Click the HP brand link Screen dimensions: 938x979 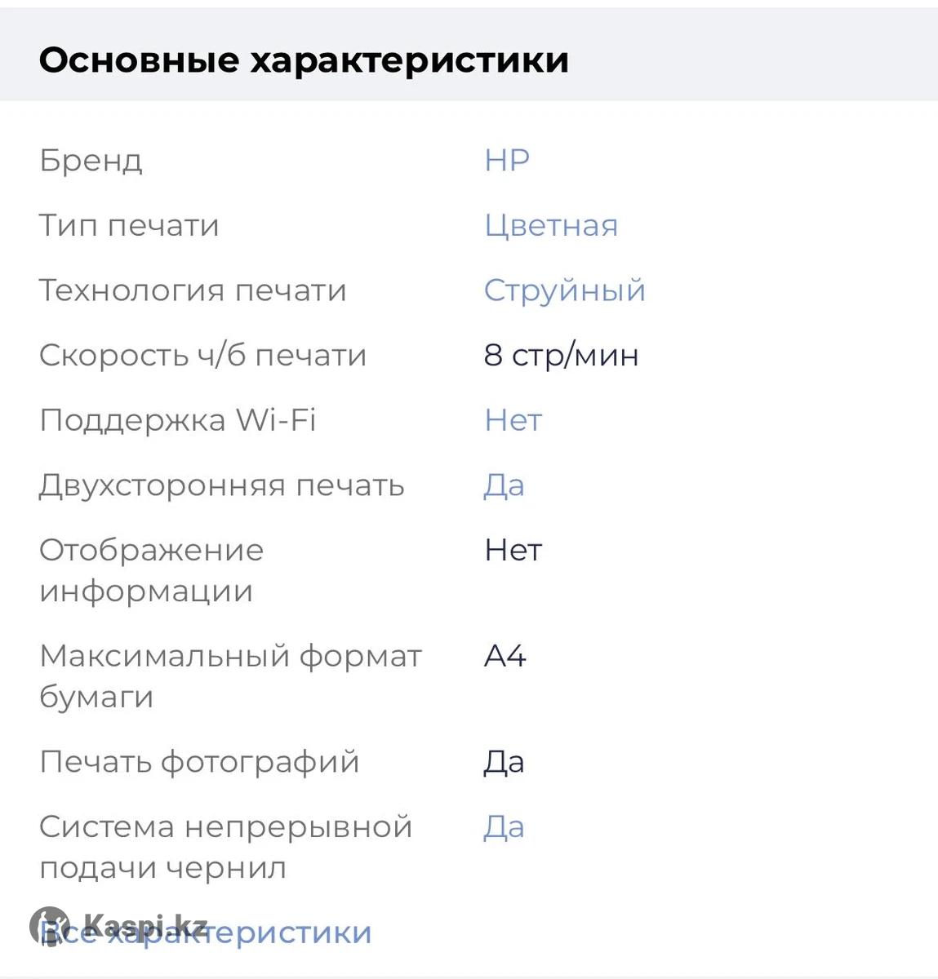(x=506, y=161)
